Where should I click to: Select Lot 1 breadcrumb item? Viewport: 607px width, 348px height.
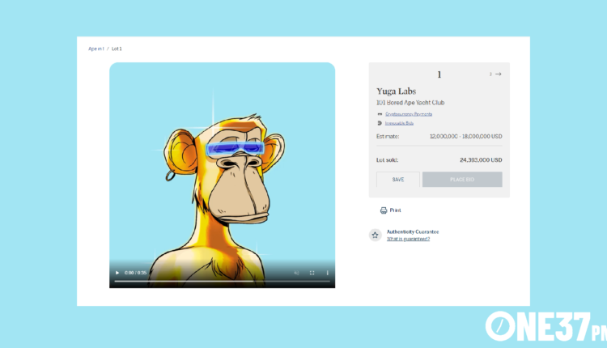click(x=117, y=49)
